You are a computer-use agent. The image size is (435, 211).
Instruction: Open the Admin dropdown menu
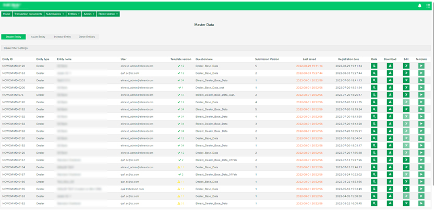pos(89,14)
